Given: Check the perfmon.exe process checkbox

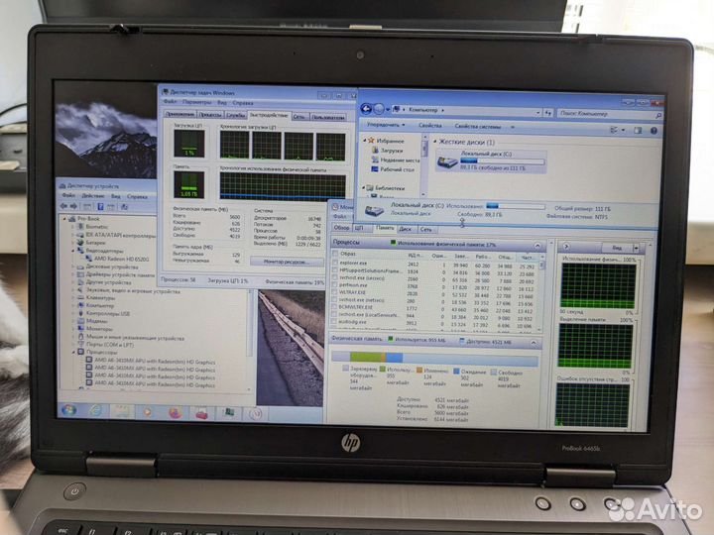Looking at the screenshot, I should click(x=335, y=284).
